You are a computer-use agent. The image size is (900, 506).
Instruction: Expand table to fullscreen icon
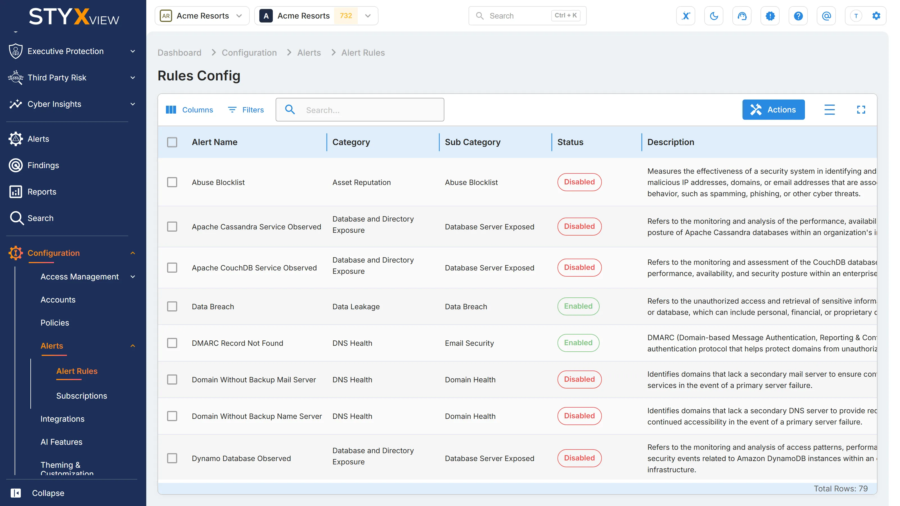pos(861,110)
